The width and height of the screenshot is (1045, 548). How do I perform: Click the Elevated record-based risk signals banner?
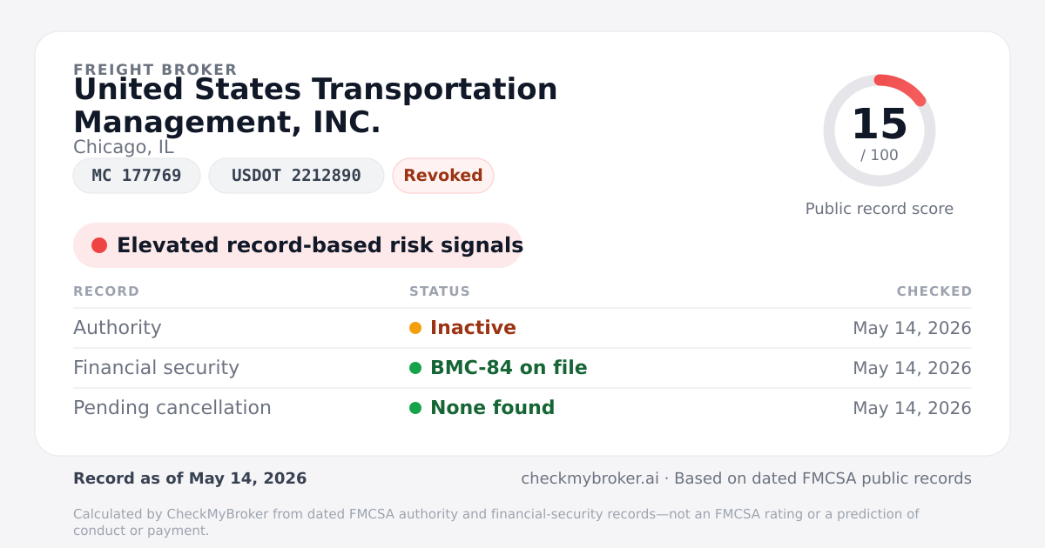298,245
